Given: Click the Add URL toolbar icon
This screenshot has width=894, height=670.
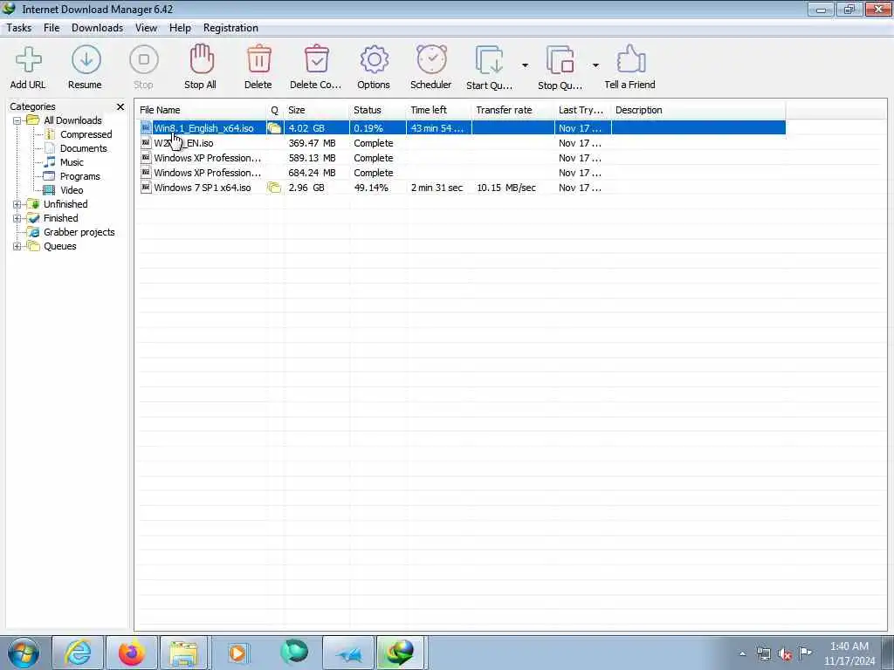Looking at the screenshot, I should (28, 60).
